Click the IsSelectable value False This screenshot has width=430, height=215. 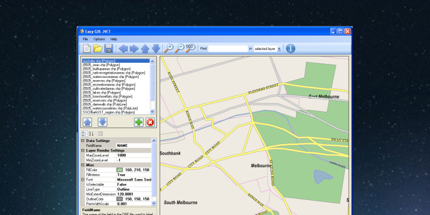(x=134, y=184)
